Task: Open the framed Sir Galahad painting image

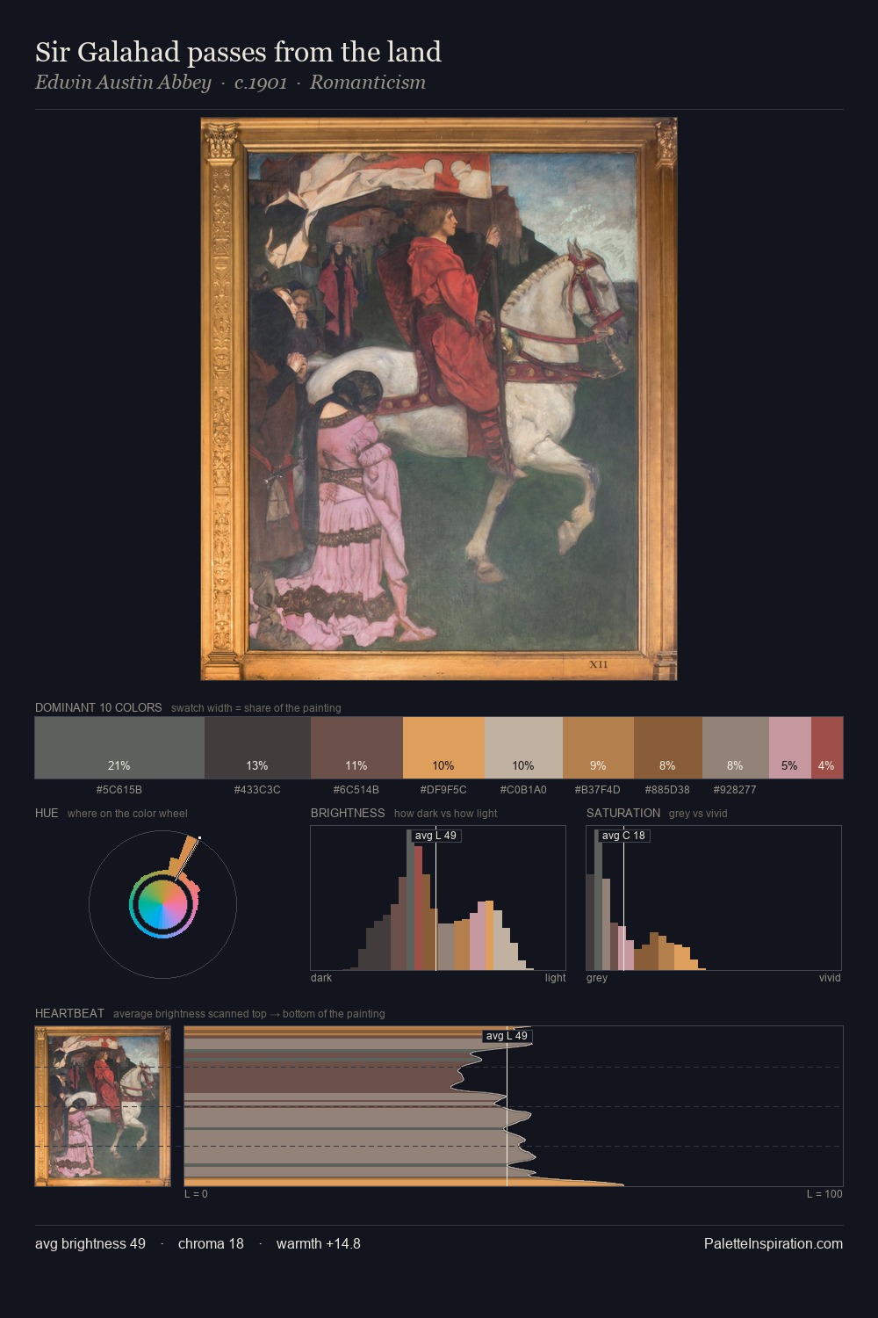Action: [439, 399]
